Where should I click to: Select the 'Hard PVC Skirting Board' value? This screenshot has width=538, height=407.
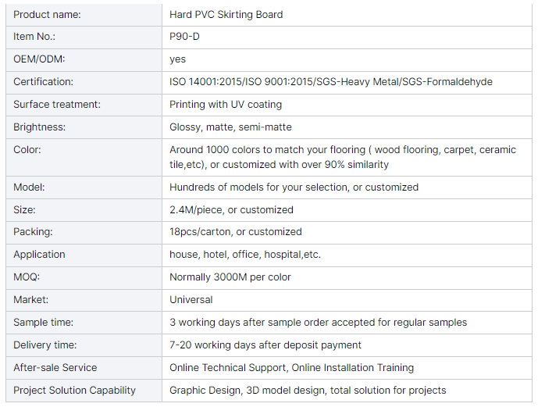tap(226, 14)
